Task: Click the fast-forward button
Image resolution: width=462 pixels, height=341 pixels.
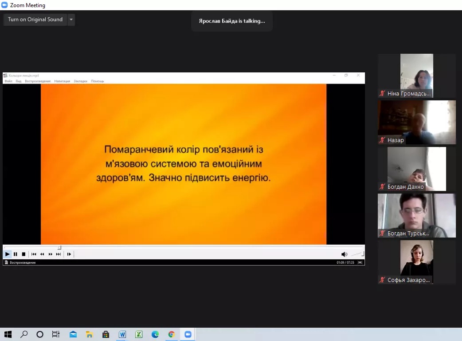Action: [x=51, y=254]
